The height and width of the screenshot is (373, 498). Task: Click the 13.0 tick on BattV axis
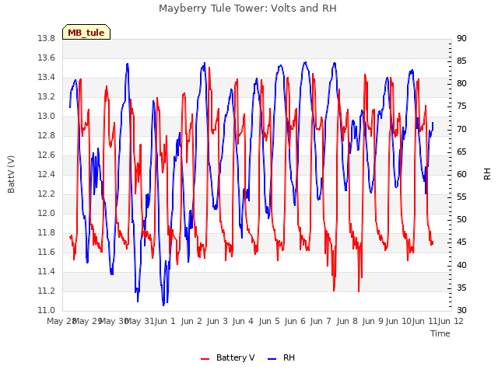point(47,117)
